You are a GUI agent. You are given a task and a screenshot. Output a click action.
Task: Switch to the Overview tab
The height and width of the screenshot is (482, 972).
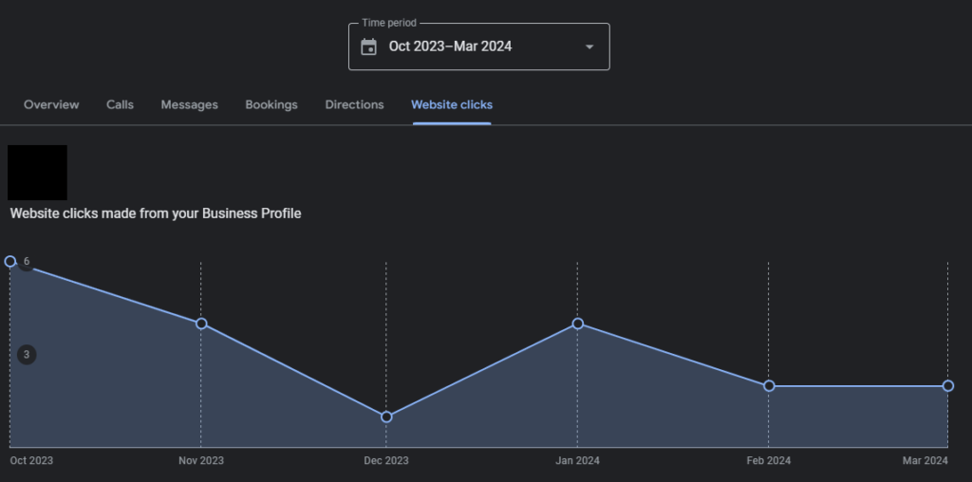[51, 104]
